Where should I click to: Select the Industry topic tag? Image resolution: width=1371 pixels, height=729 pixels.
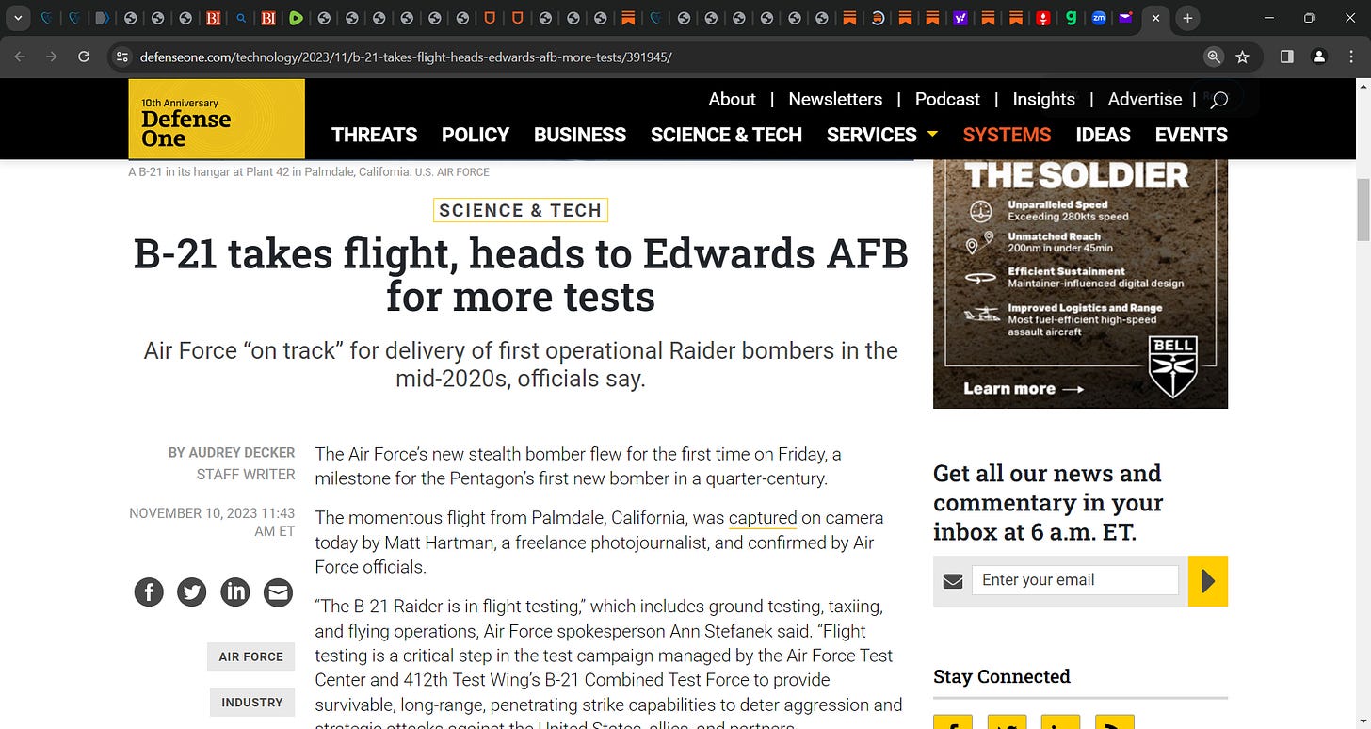pyautogui.click(x=251, y=703)
